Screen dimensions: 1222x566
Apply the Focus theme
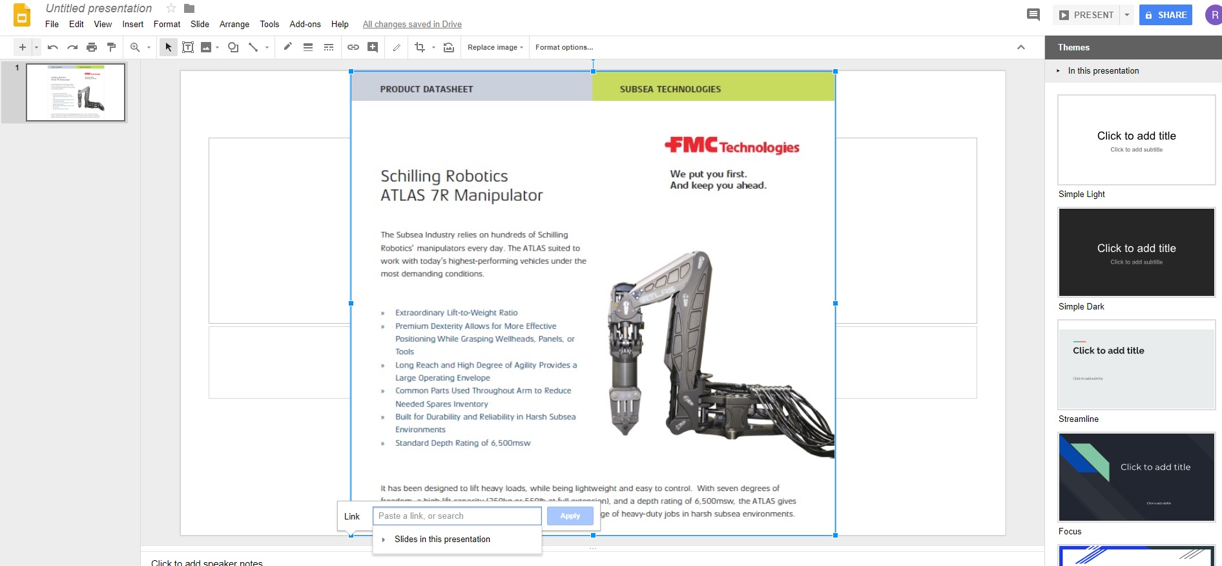pyautogui.click(x=1137, y=477)
